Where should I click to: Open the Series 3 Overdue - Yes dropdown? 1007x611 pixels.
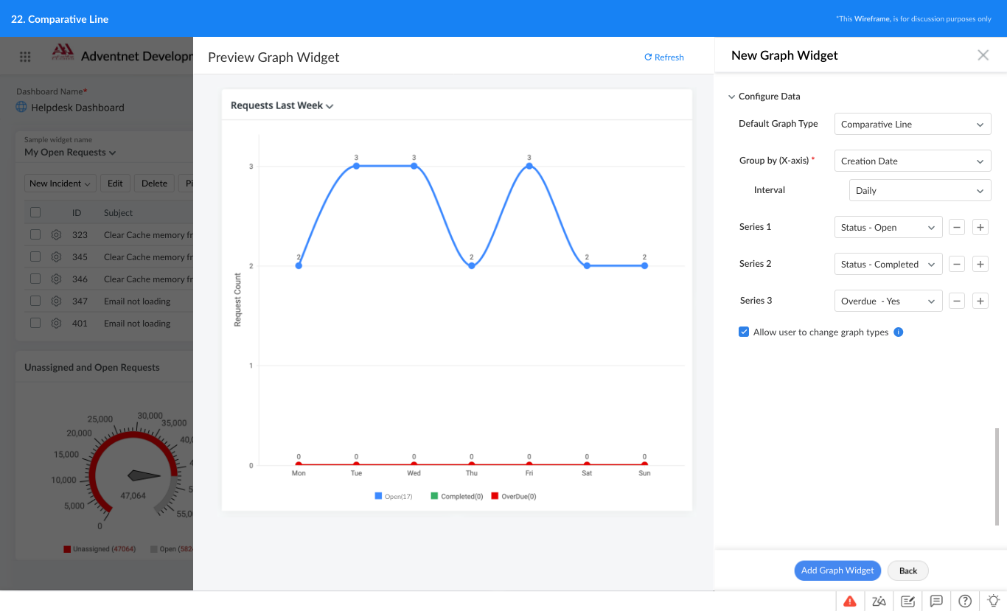[888, 301]
